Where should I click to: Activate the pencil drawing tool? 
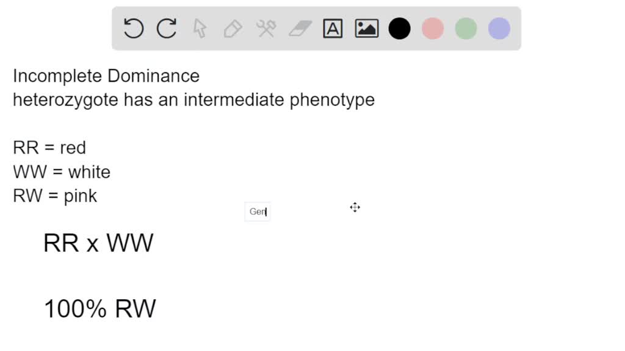pos(233,28)
